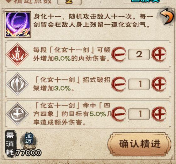
Task: Increase the 四方四象 extra damage level
Action: [159, 114]
